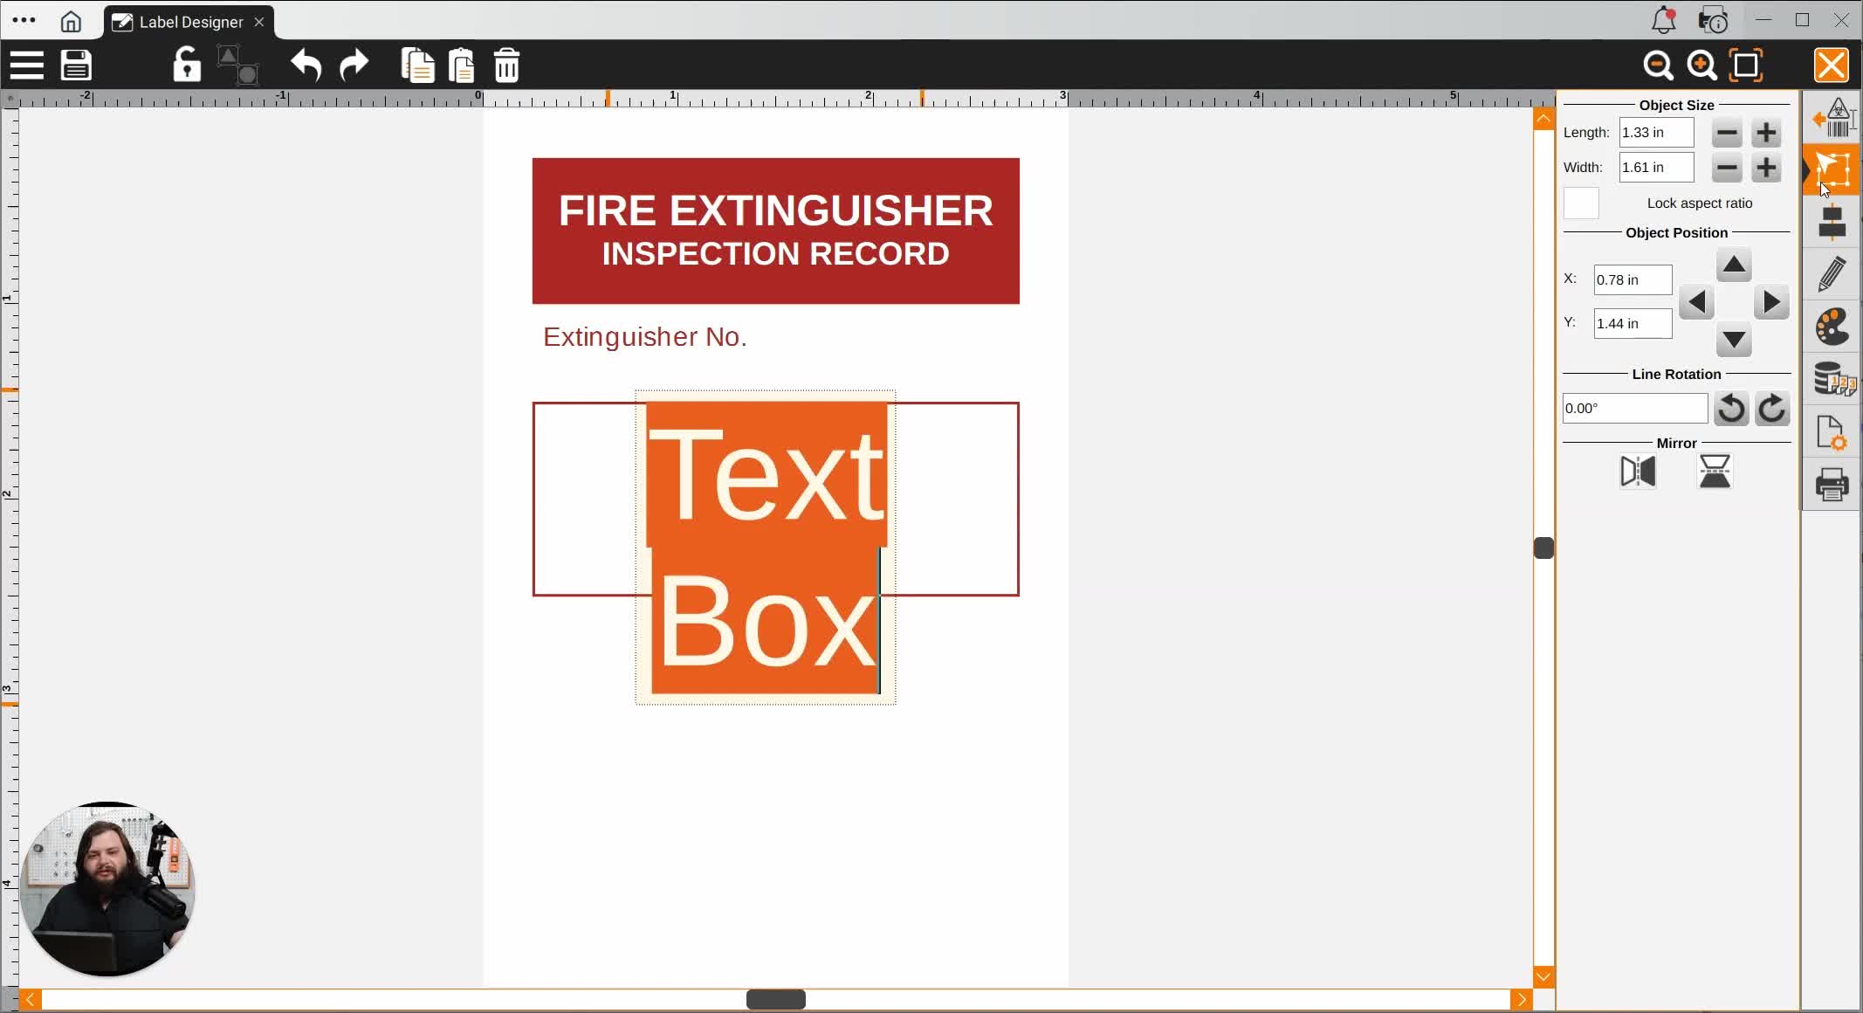The image size is (1863, 1013).
Task: Click the scroll left arrow under the canvas
Action: coord(30,1000)
